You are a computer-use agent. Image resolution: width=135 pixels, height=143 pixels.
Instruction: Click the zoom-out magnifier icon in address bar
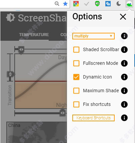[x=57, y=4]
